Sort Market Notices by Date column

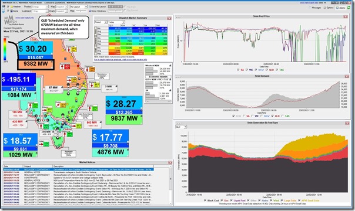pyautogui.click(x=13, y=166)
